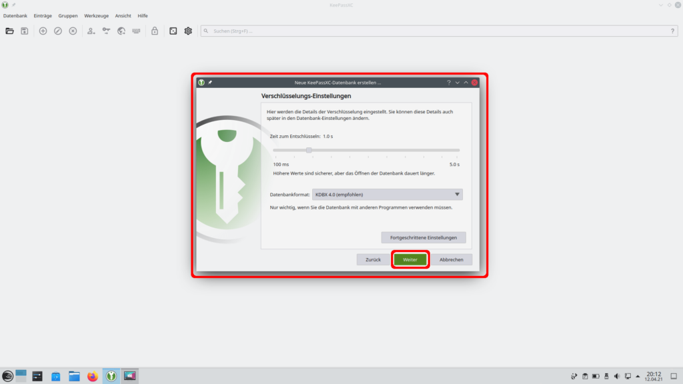Open password generator dice icon
Image resolution: width=683 pixels, height=384 pixels.
tap(173, 31)
